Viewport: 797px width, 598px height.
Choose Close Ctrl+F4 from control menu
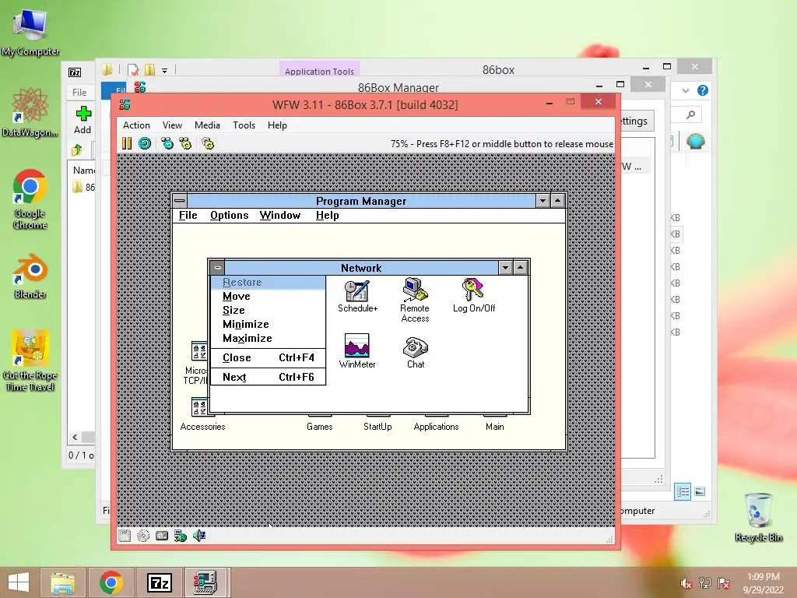268,357
